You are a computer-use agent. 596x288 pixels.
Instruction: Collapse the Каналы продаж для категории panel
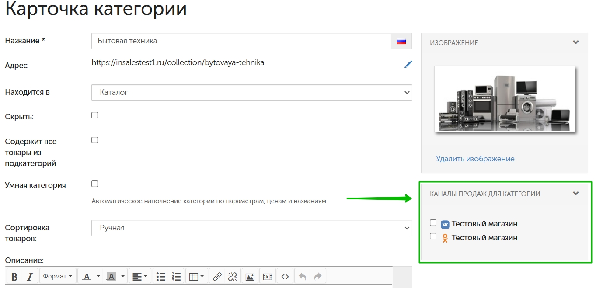coord(576,194)
